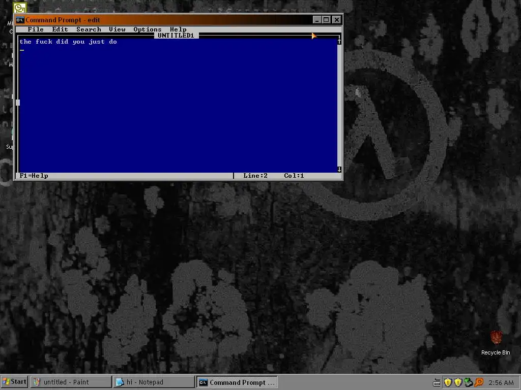Image resolution: width=521 pixels, height=390 pixels.
Task: Open the Search menu
Action: (x=89, y=29)
